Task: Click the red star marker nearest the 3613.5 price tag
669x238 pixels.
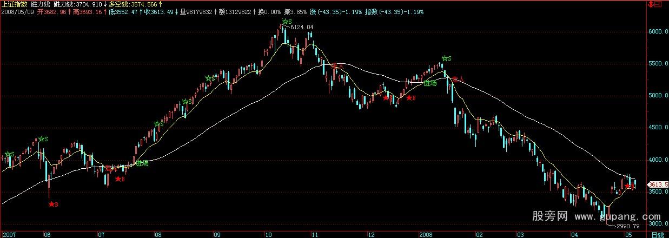Action: [x=628, y=186]
